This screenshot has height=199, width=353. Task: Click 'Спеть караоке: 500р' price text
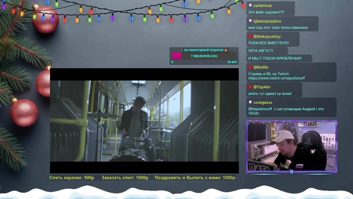[x=72, y=178]
